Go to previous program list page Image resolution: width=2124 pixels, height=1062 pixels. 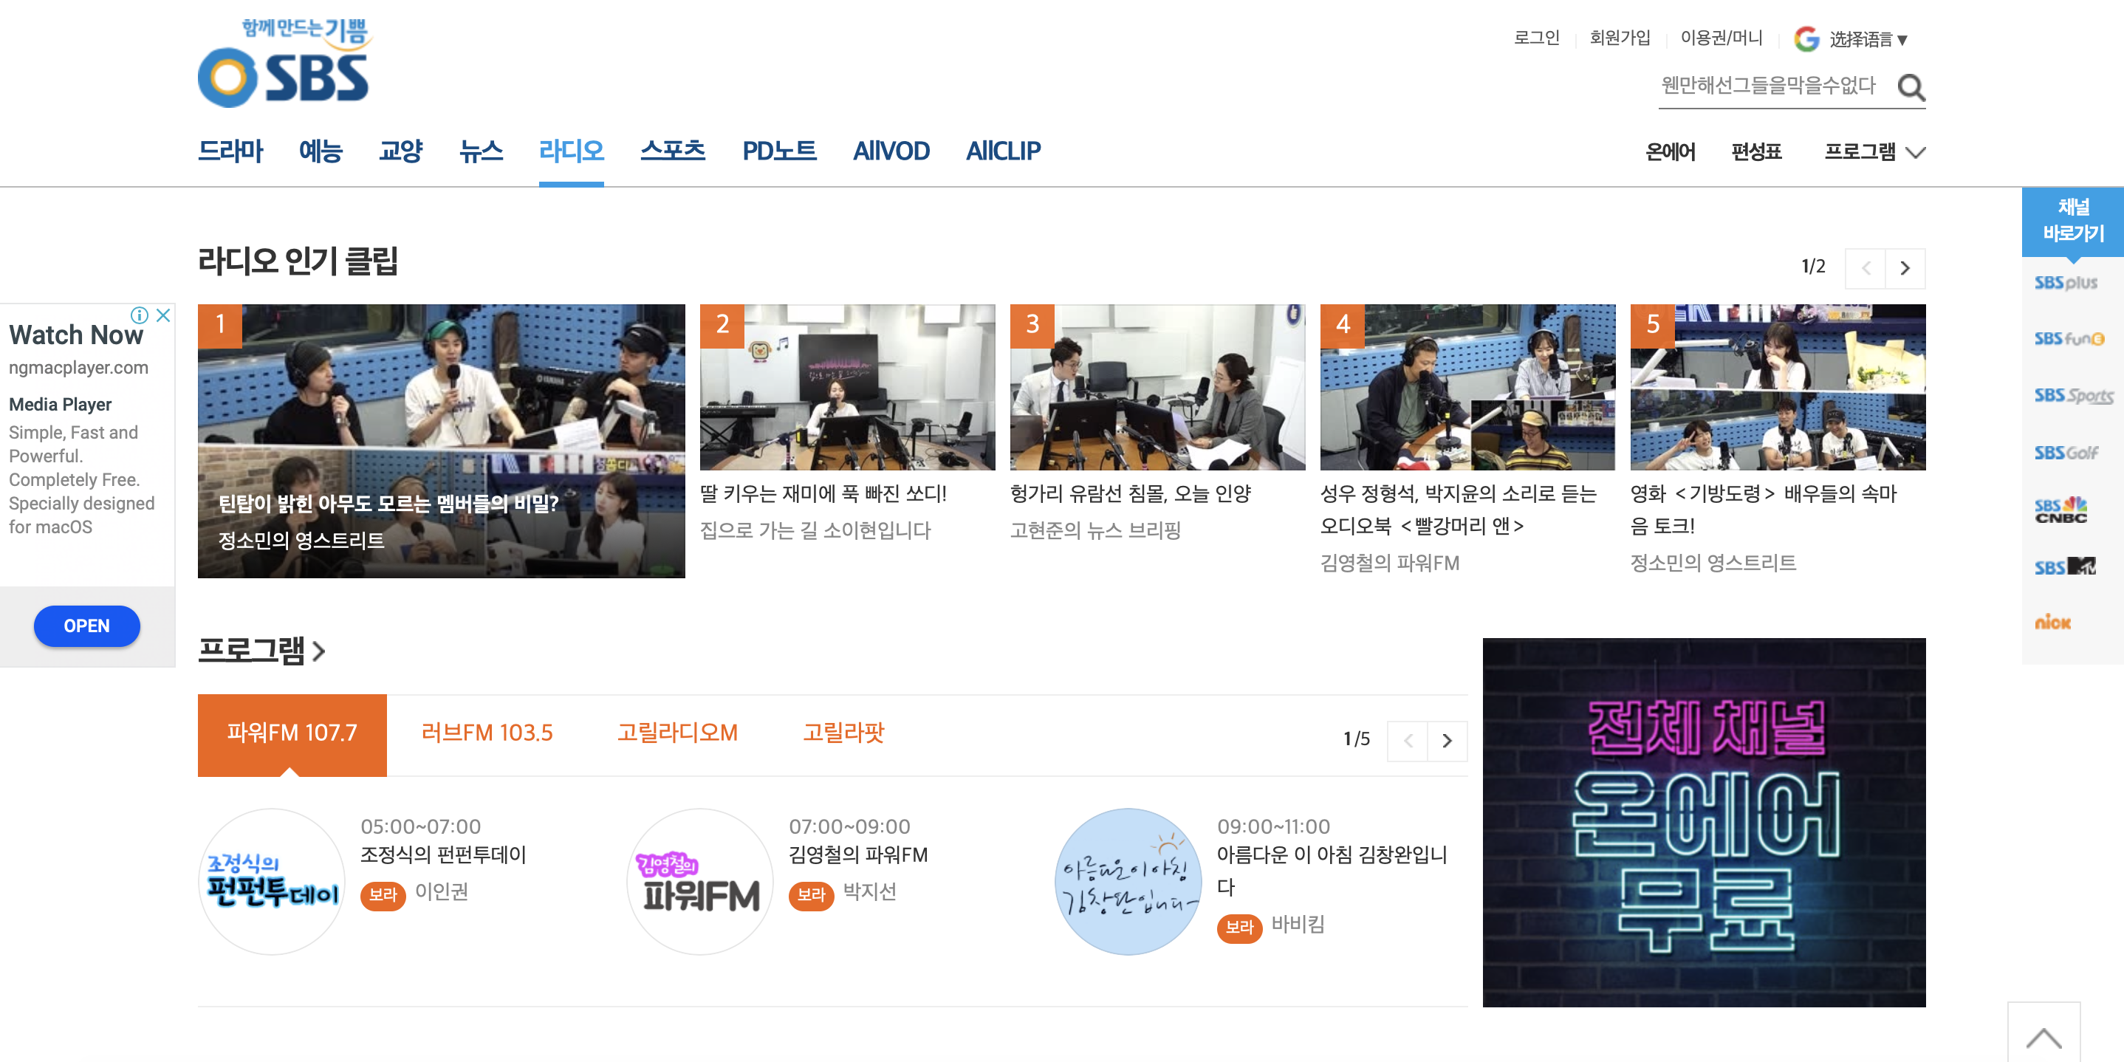click(x=1408, y=741)
